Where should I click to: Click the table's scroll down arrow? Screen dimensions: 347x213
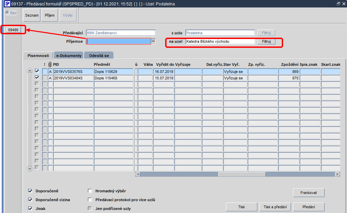point(30,169)
